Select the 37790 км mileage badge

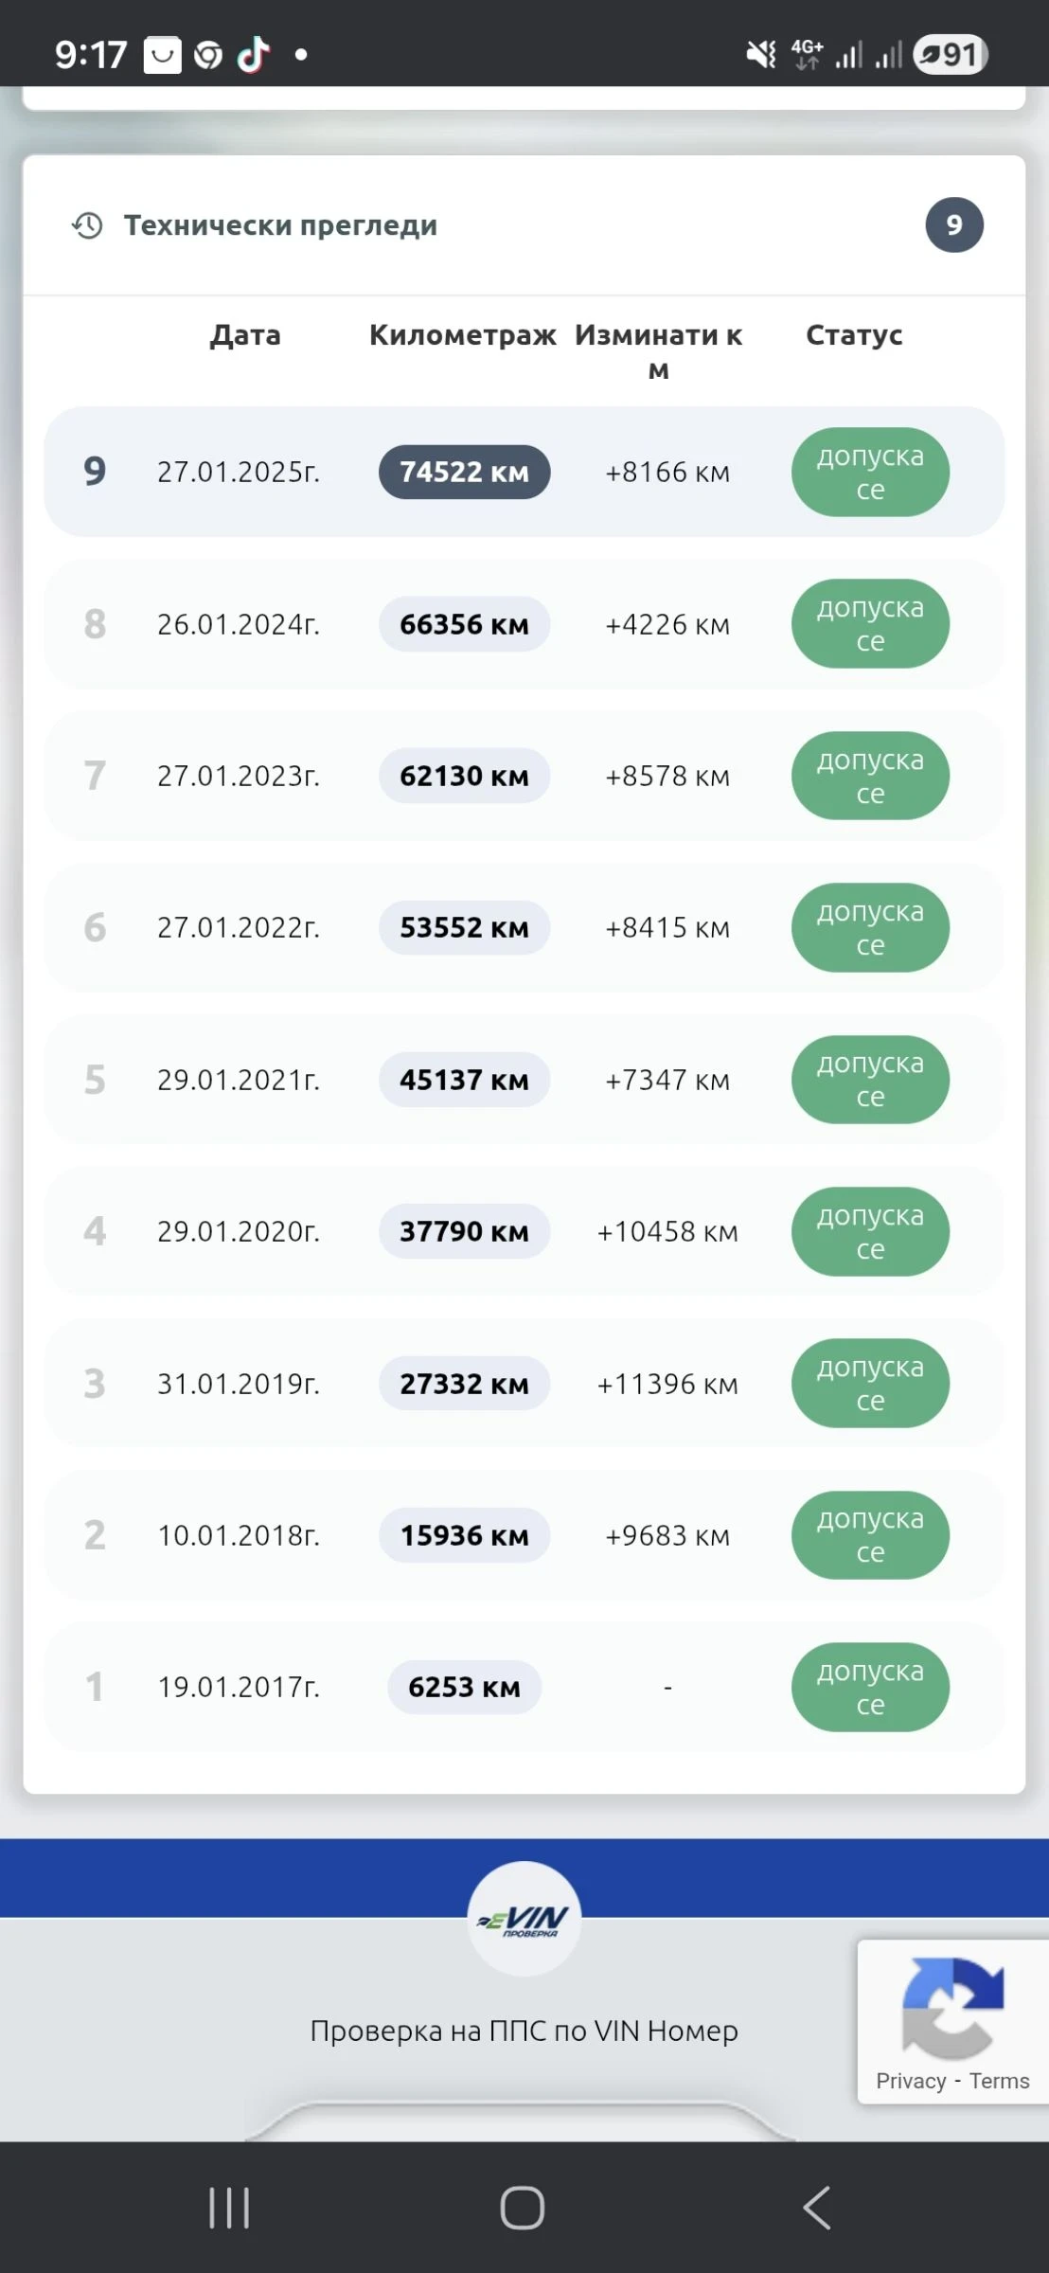coord(464,1231)
